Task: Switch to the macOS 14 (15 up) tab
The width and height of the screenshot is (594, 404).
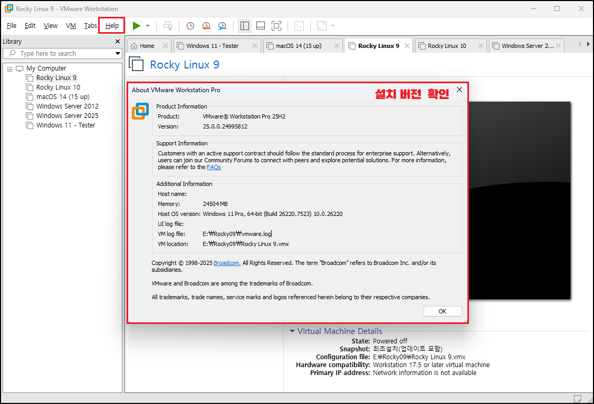Action: click(299, 46)
